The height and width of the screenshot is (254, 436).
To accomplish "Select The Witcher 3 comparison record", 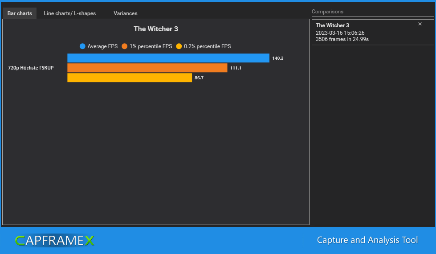I will pyautogui.click(x=373, y=32).
